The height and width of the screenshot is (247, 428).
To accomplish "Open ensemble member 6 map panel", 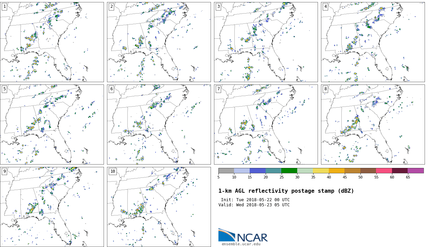I will pos(159,125).
